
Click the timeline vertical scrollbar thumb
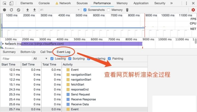point(196,41)
